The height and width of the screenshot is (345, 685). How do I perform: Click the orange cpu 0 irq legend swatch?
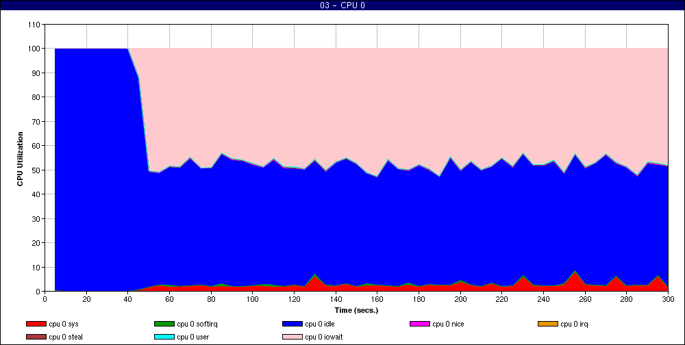point(548,324)
